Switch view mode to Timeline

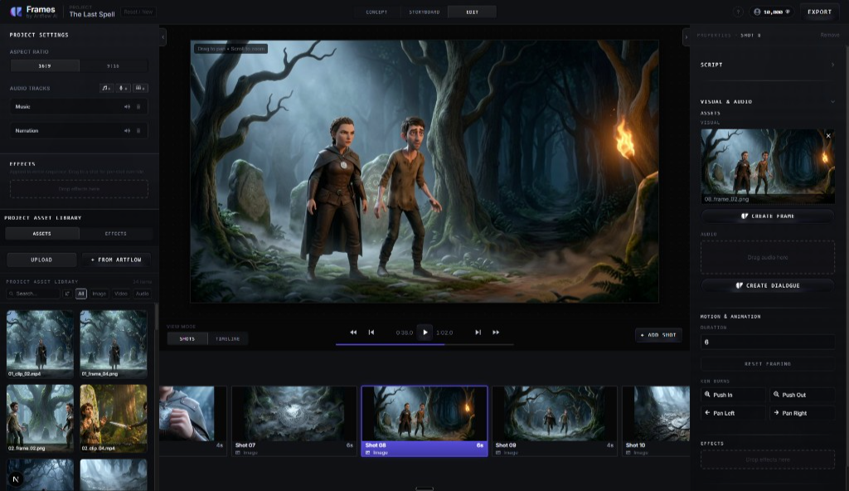coord(228,338)
